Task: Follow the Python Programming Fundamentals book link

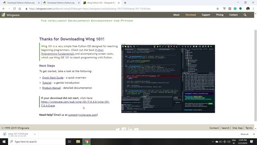Action: pos(72,52)
